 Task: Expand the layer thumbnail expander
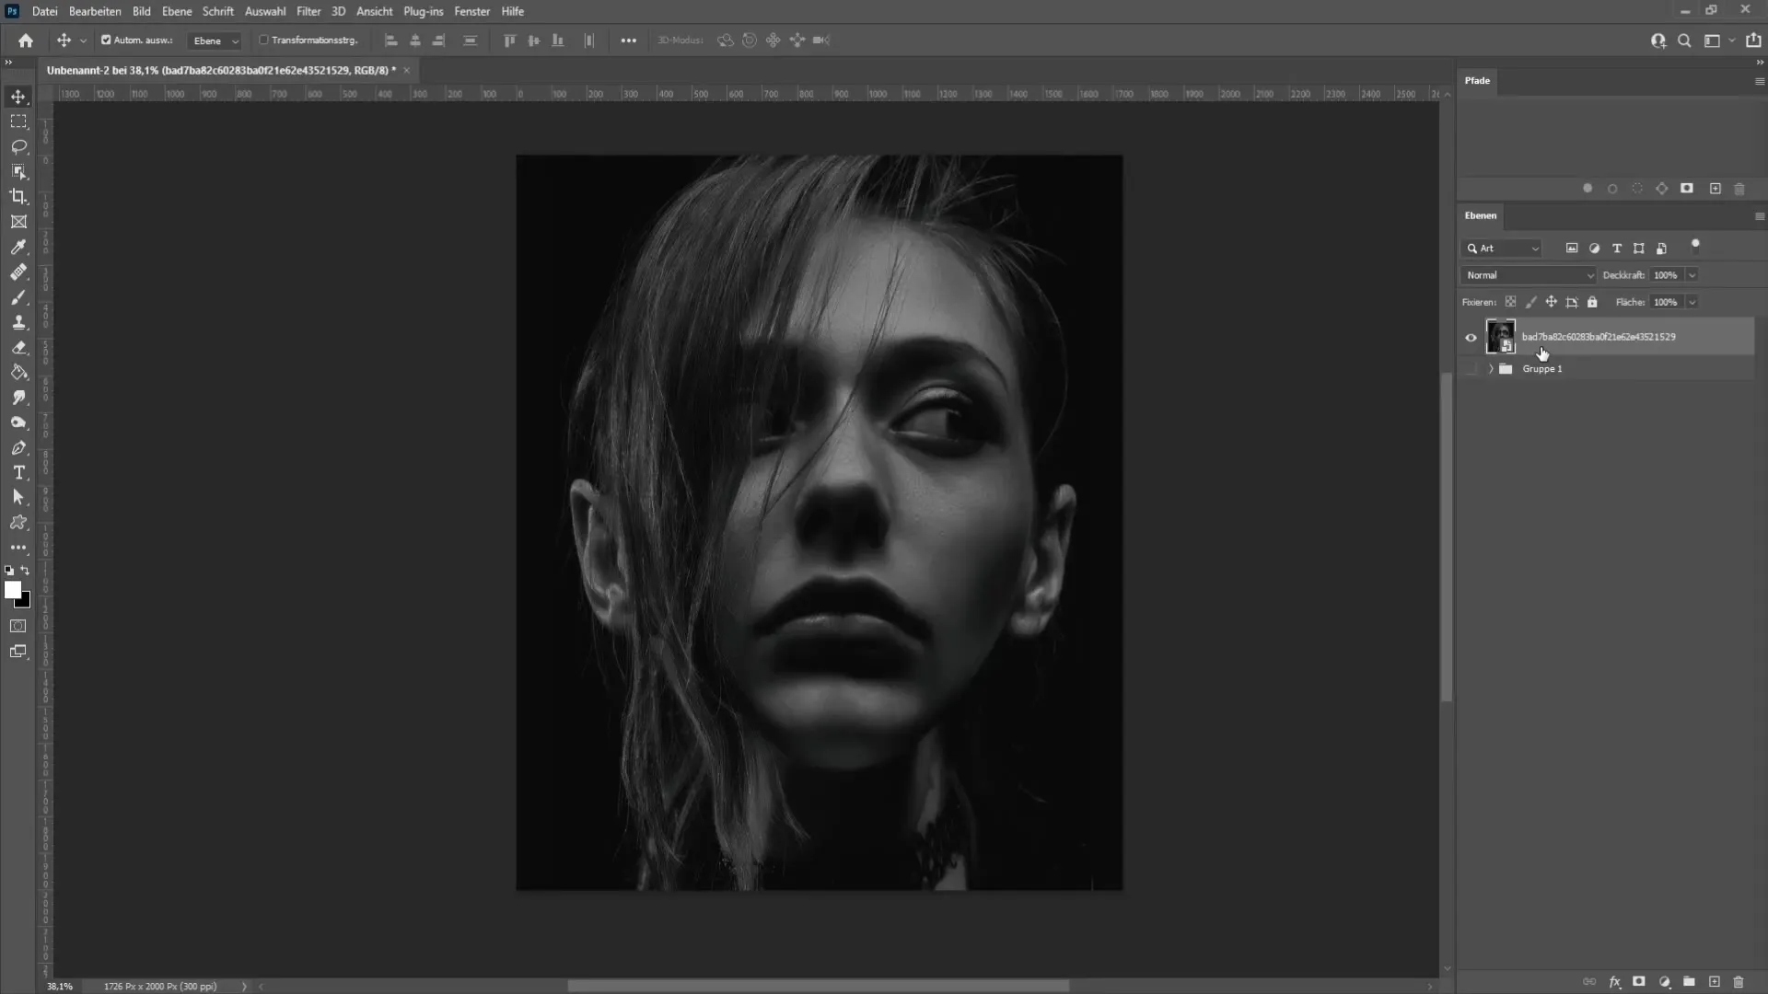coord(1490,368)
